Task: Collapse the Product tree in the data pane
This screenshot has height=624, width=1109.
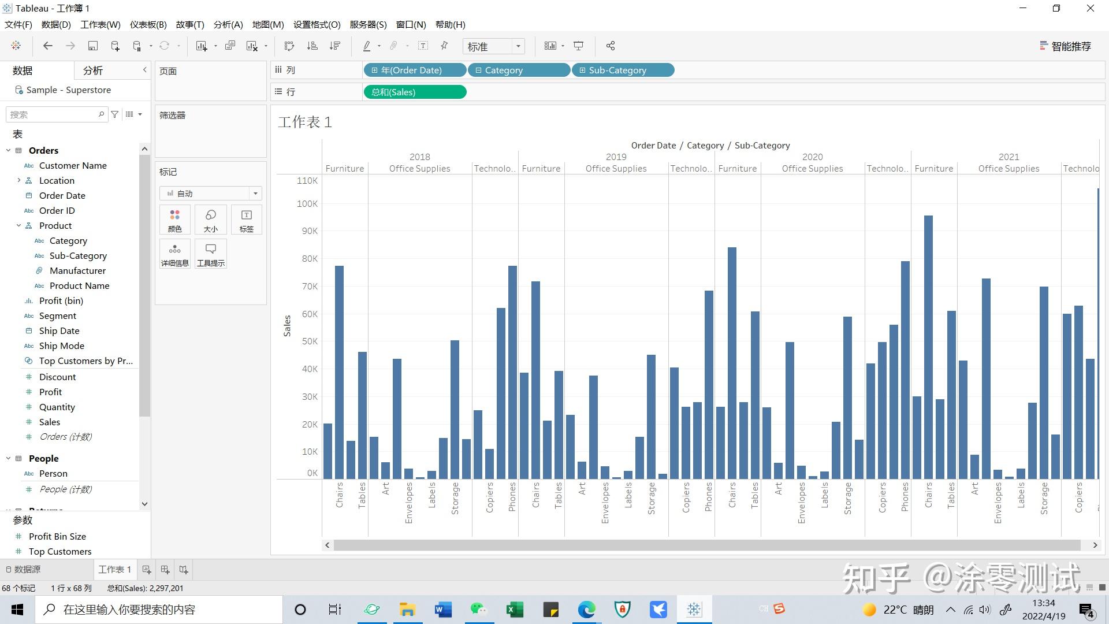Action: coord(18,225)
